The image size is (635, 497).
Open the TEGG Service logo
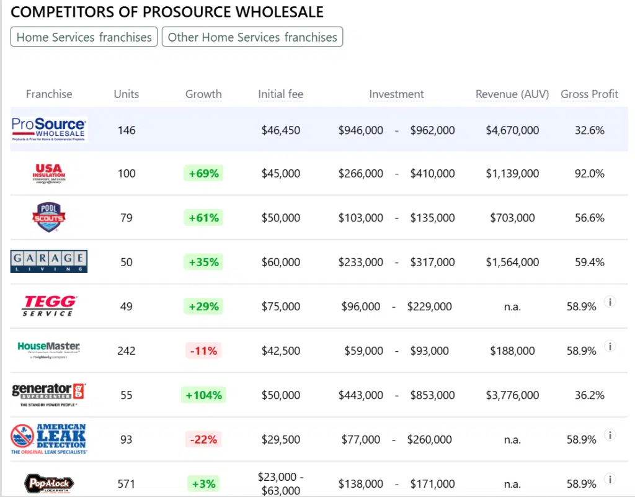click(x=49, y=306)
